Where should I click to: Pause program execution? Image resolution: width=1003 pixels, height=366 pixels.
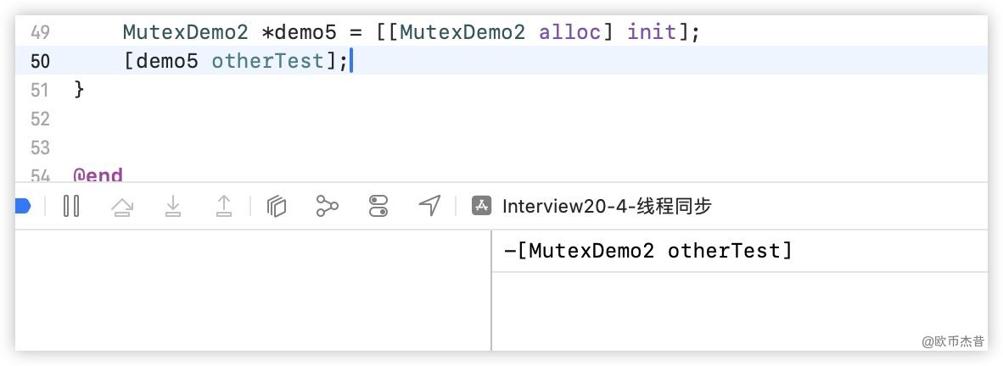coord(71,206)
